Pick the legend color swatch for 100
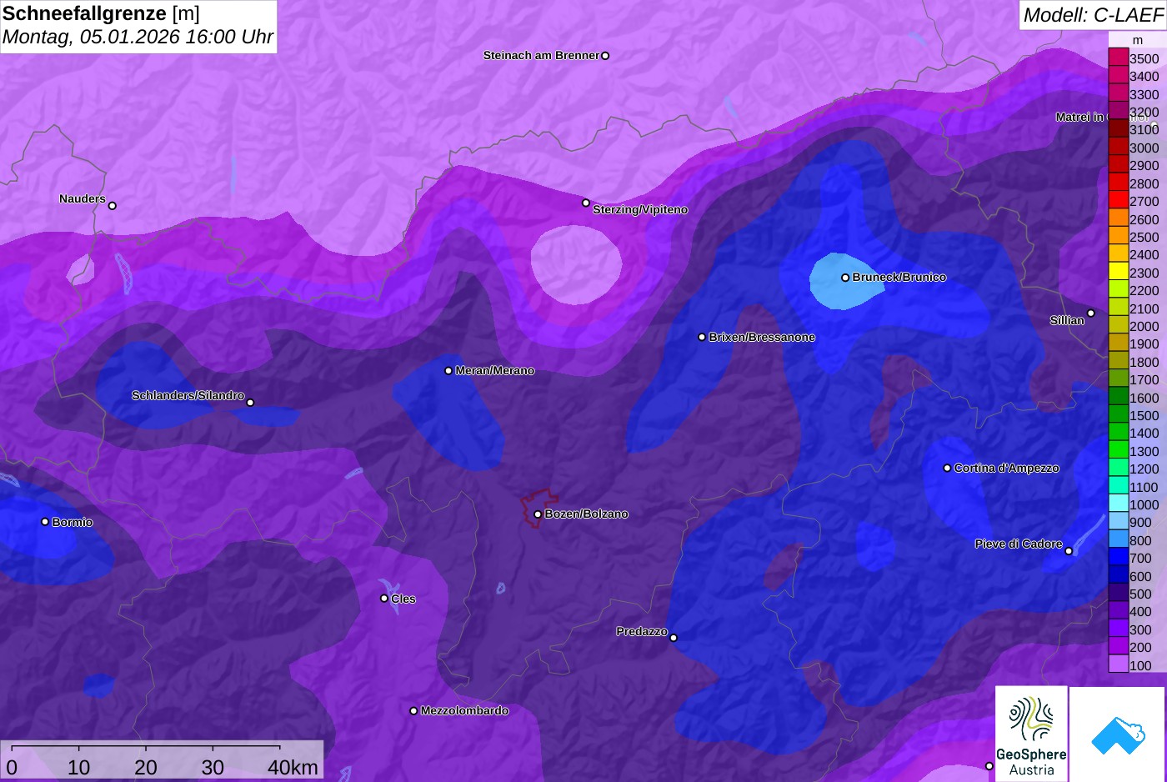1167x782 pixels. tap(1118, 664)
